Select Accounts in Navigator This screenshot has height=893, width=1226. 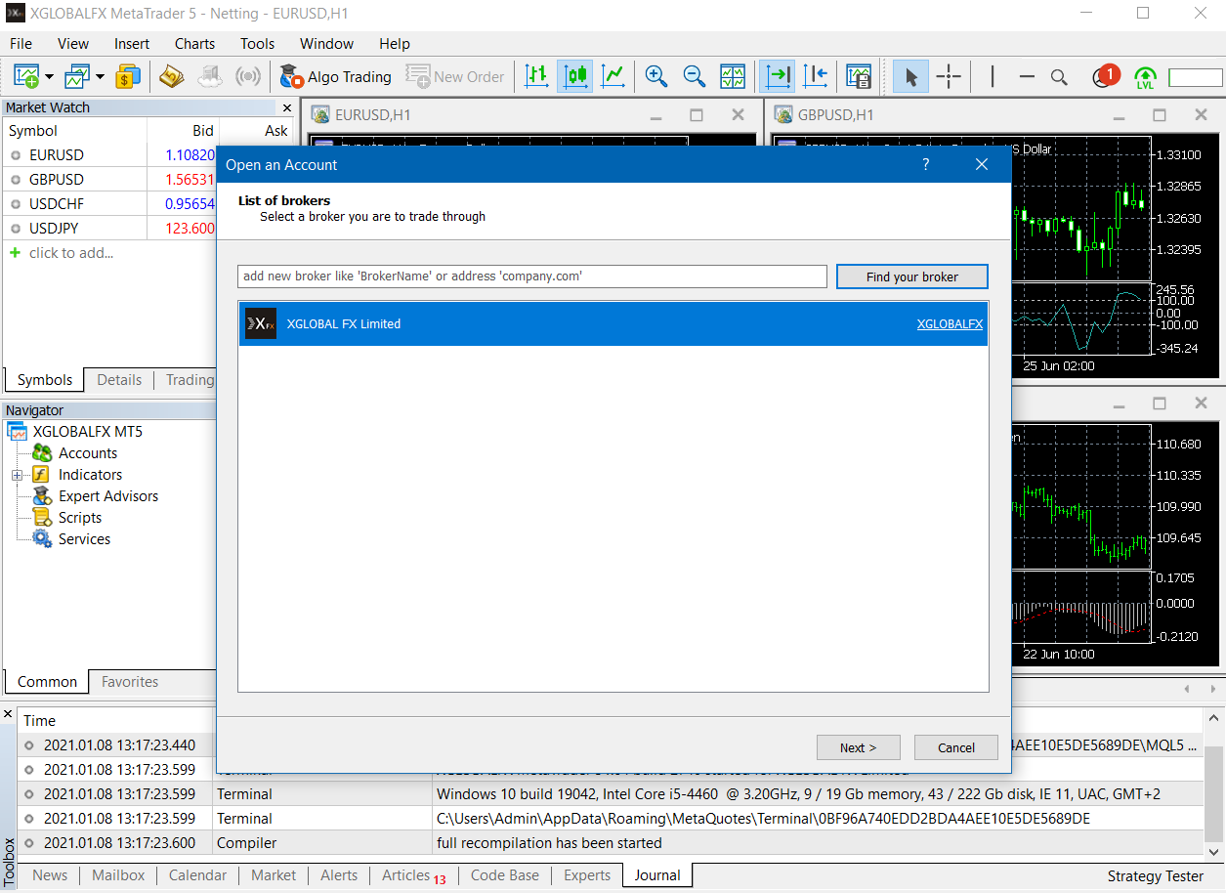87,453
